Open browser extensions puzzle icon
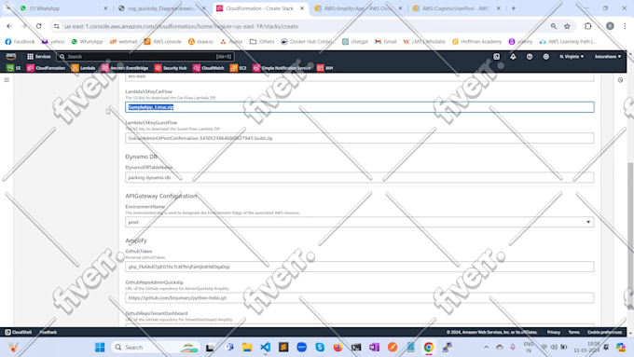Viewport: 634px width, 357px height. click(588, 26)
